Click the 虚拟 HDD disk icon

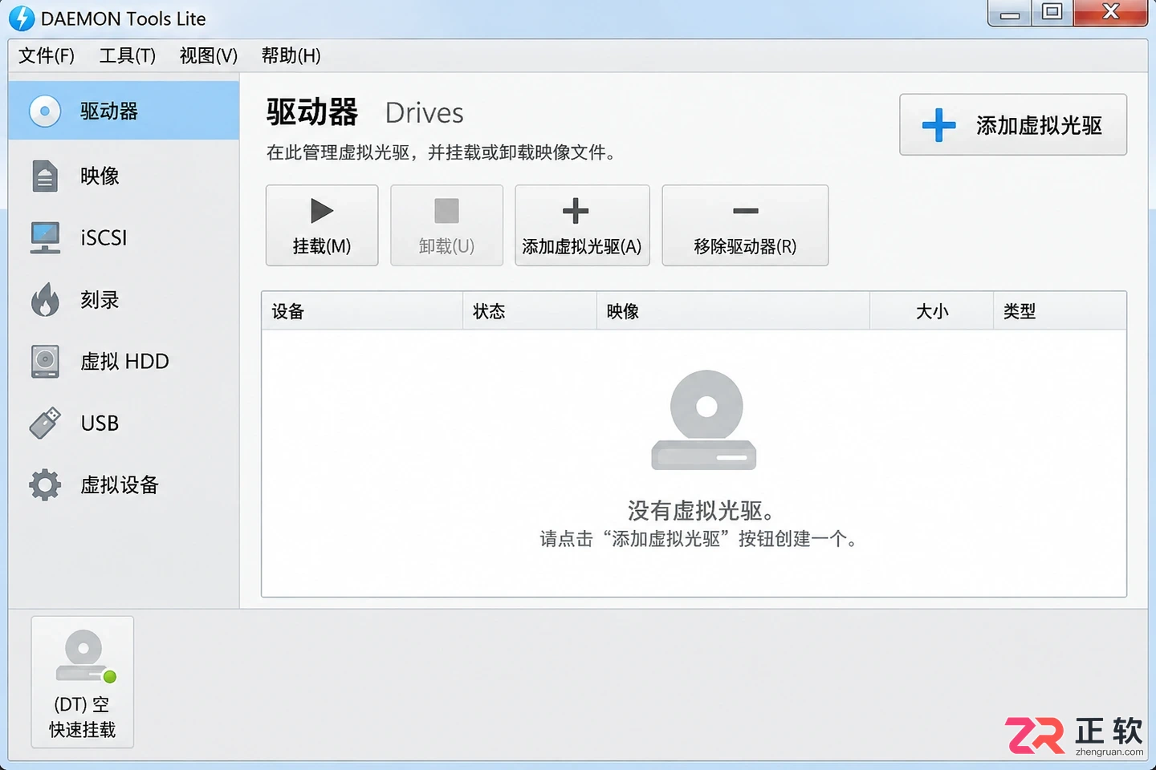pos(45,361)
